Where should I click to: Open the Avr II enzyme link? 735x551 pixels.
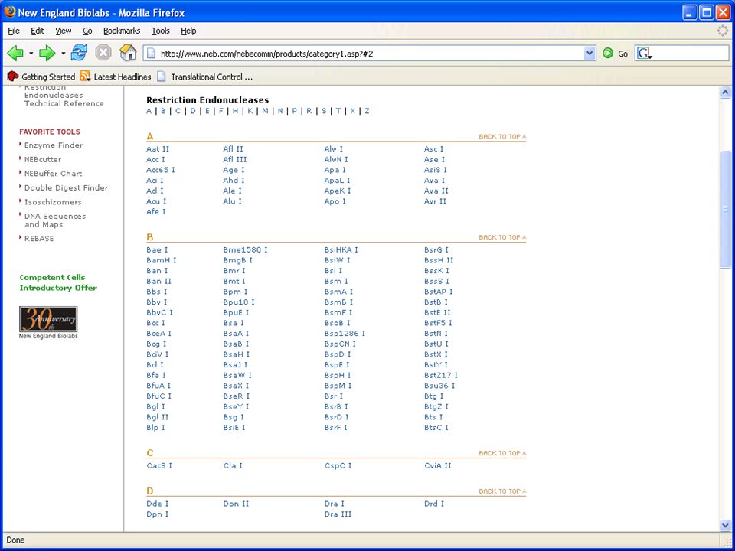click(x=435, y=201)
